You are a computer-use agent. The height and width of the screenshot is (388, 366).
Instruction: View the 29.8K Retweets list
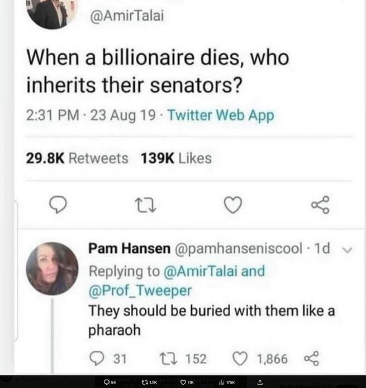coord(77,158)
